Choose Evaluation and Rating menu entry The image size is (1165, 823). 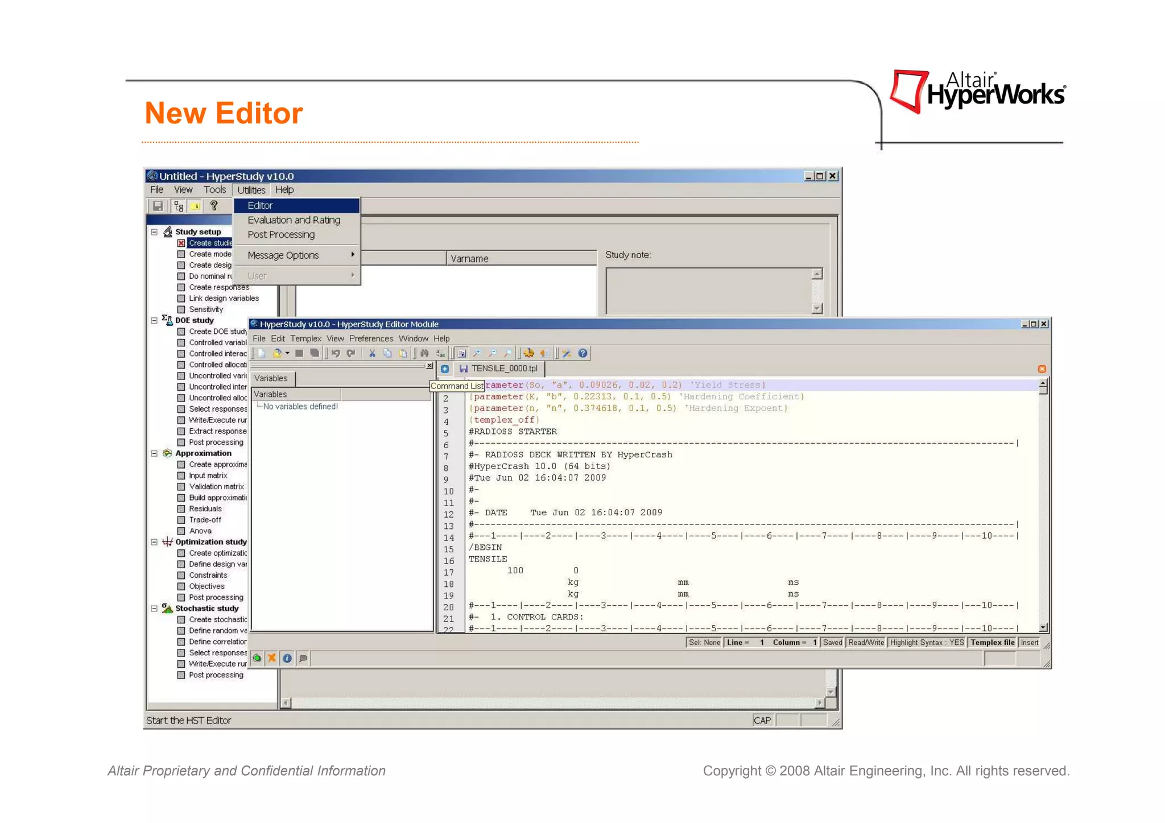coord(297,220)
